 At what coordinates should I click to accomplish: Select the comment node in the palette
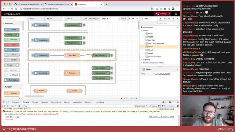12,70
